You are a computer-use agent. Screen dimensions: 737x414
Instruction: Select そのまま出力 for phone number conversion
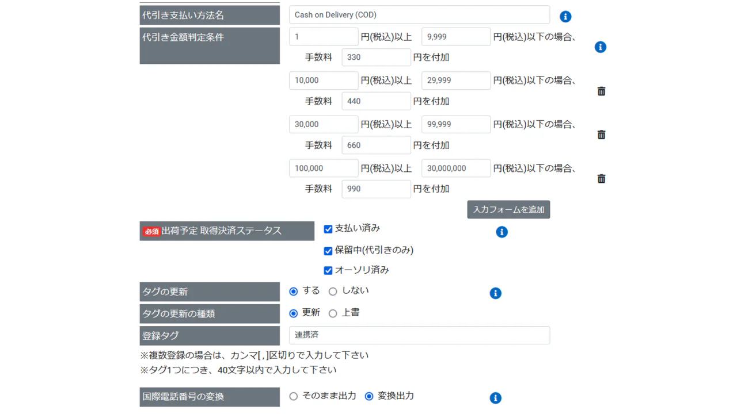(294, 396)
